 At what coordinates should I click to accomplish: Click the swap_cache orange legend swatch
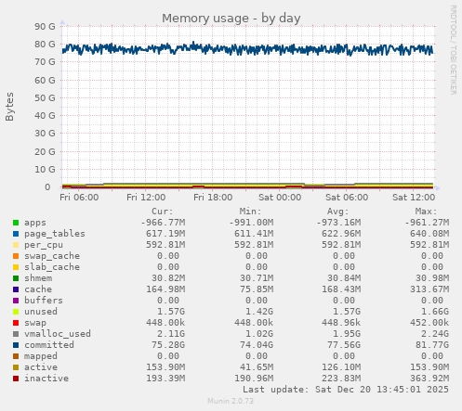(16, 256)
